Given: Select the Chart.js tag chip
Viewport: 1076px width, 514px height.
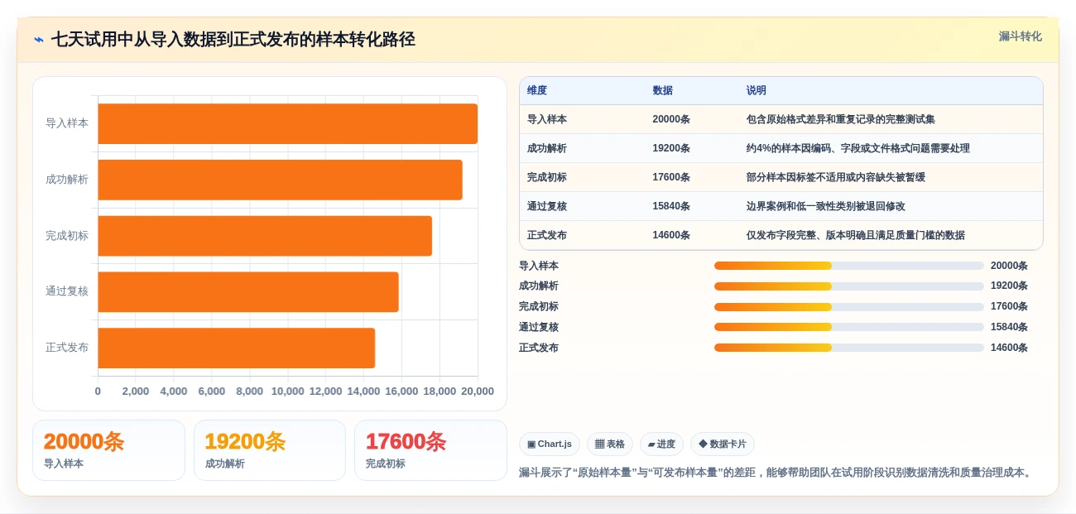Looking at the screenshot, I should tap(550, 444).
